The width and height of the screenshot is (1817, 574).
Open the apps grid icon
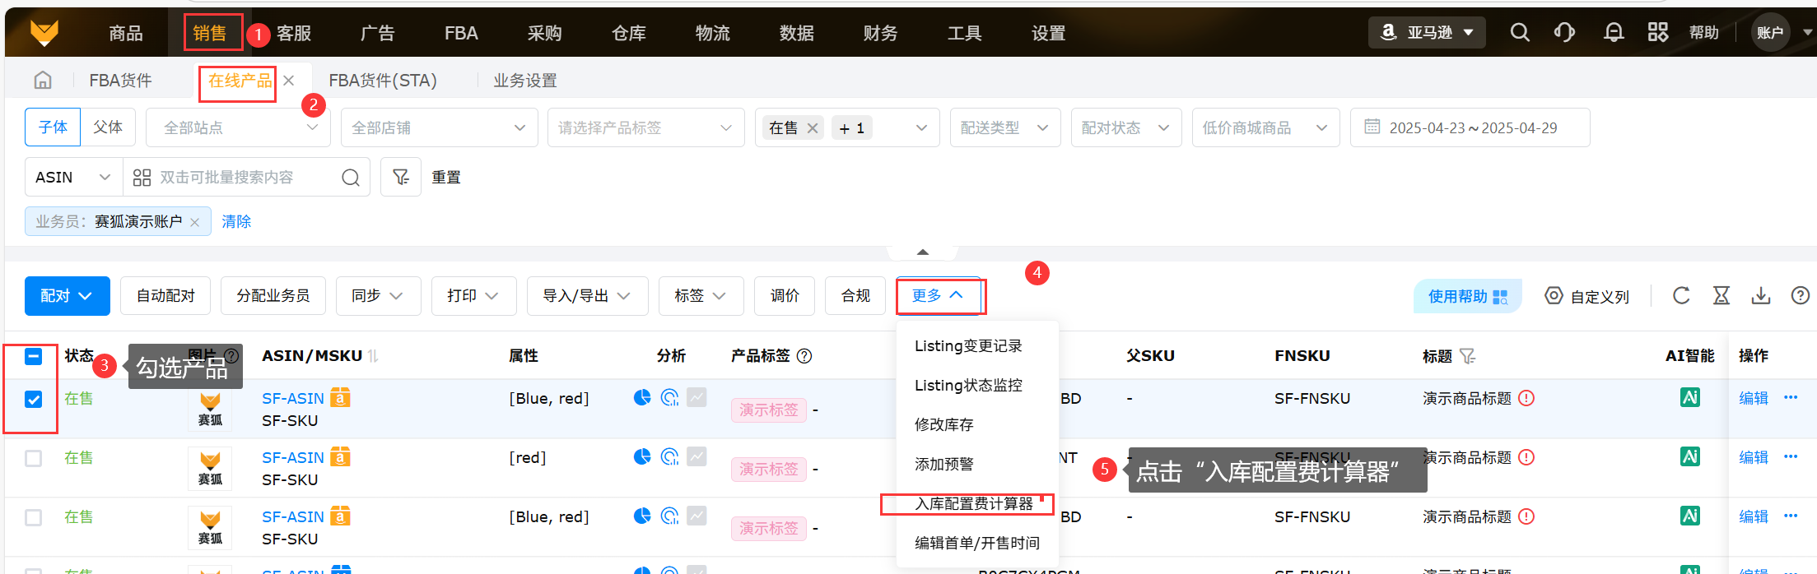click(1658, 32)
